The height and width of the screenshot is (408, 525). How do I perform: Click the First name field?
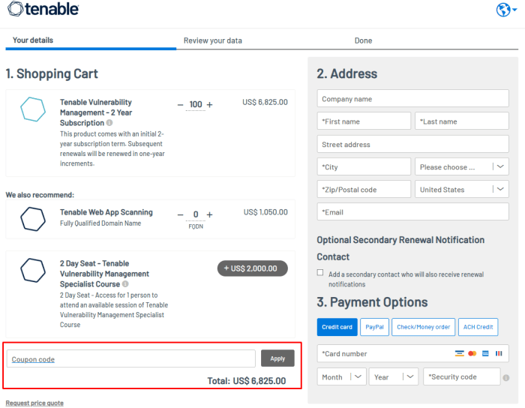(364, 121)
